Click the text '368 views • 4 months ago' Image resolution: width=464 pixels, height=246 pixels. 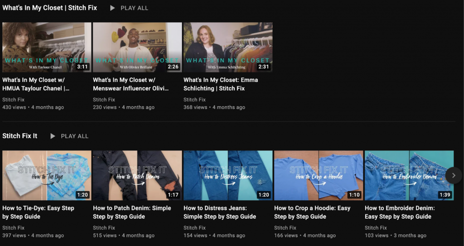[214, 107]
